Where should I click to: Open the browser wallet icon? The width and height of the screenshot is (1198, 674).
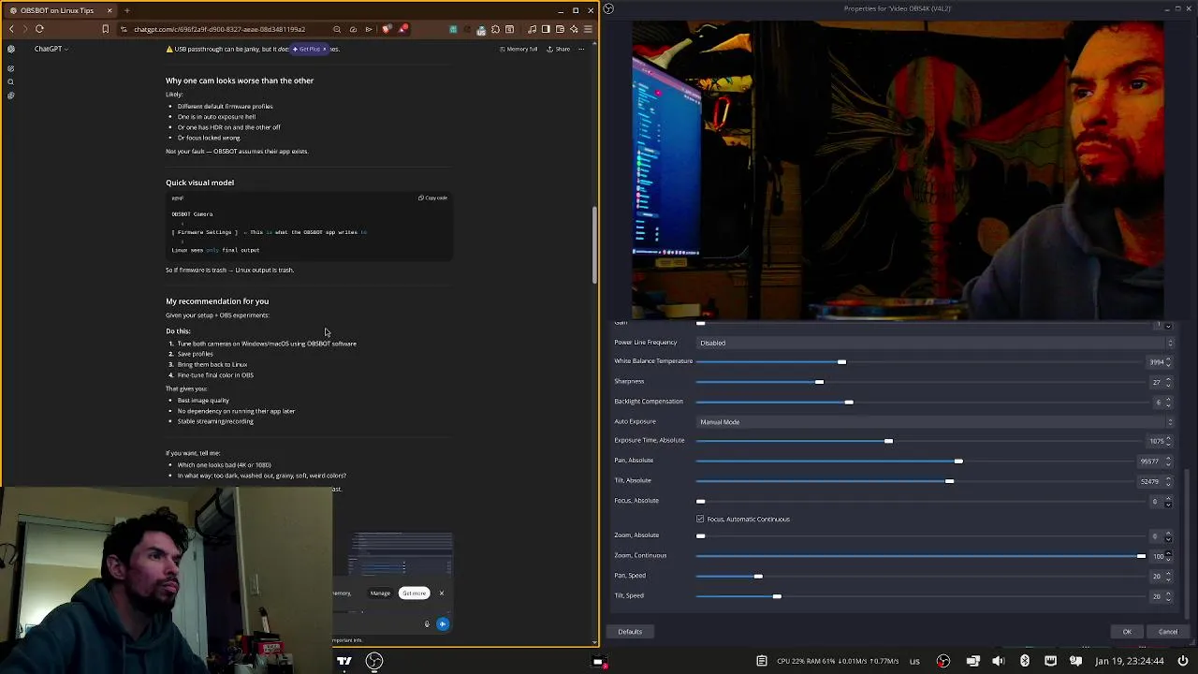coord(560,29)
